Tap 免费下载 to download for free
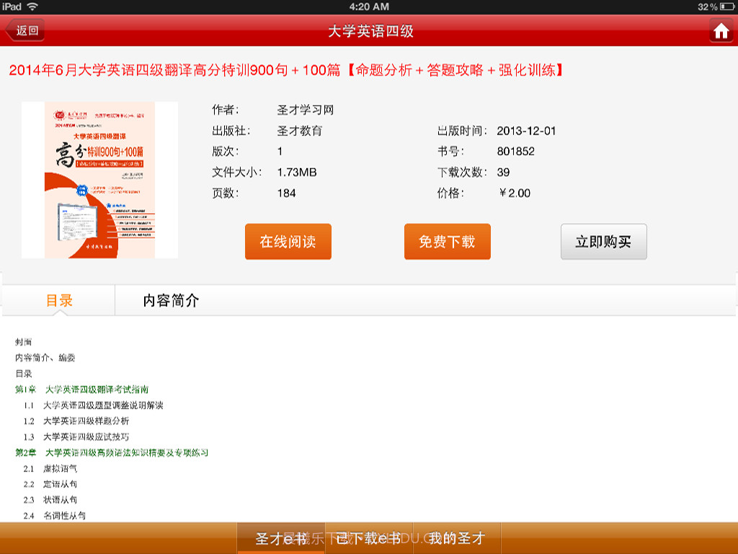The image size is (738, 554). (x=447, y=242)
